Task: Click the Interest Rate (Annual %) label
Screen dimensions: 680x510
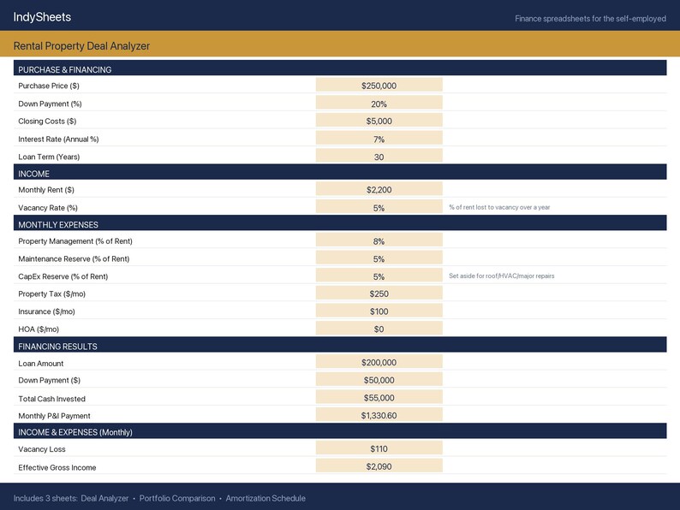Action: point(58,139)
